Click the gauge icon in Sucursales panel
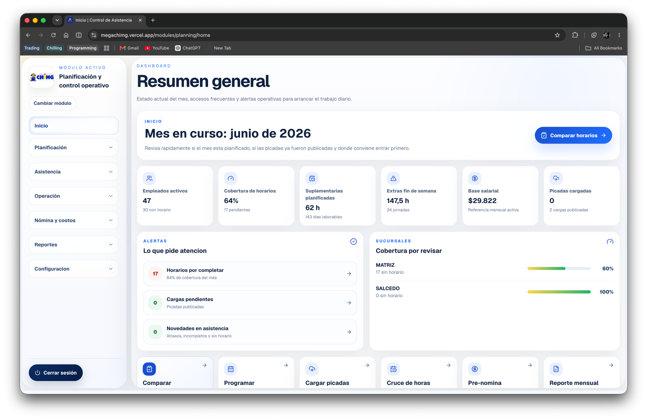647x420 pixels. pos(610,241)
